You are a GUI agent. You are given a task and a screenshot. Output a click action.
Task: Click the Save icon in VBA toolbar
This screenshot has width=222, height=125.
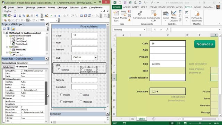[x=15, y=16]
